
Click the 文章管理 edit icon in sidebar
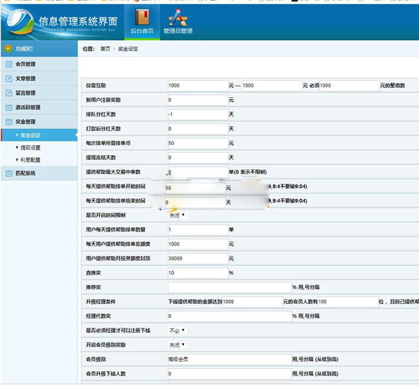(9, 79)
